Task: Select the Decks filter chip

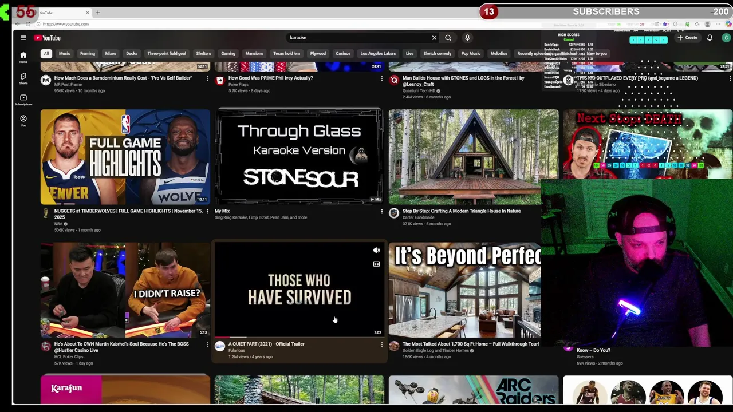Action: pyautogui.click(x=132, y=53)
